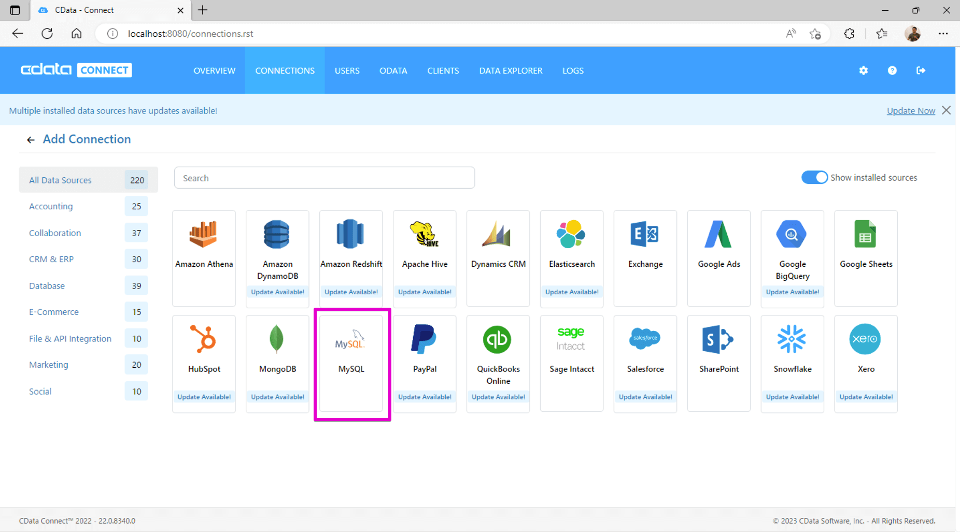
Task: Go back in browser history
Action: (x=18, y=34)
